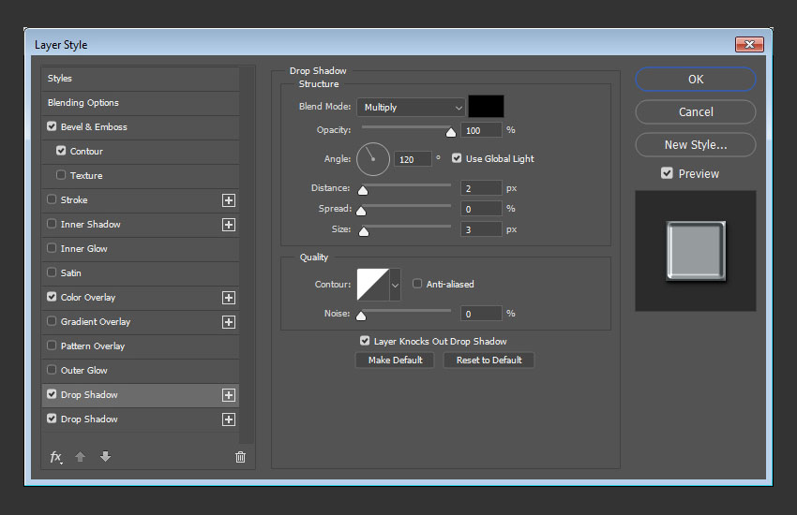Click the Size px input field
Image resolution: width=797 pixels, height=515 pixels.
[x=481, y=229]
